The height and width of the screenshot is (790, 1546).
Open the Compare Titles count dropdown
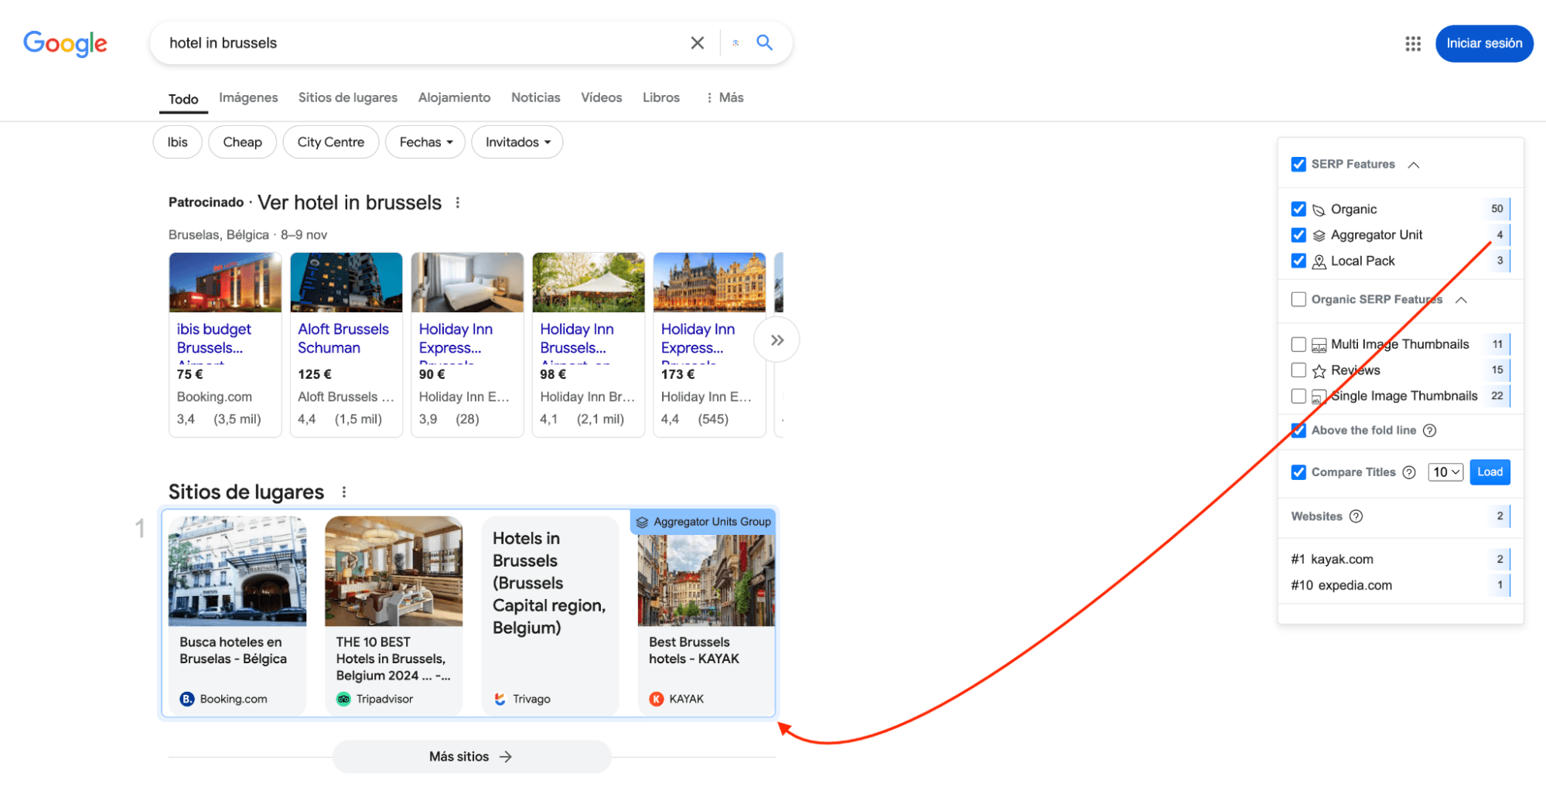(1445, 472)
